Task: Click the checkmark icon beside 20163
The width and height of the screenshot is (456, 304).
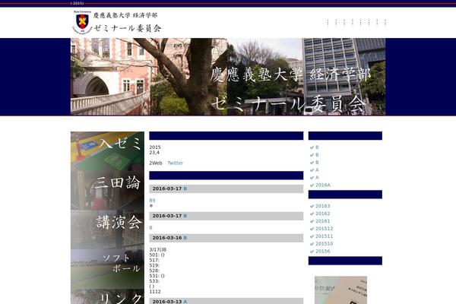Action: (x=312, y=206)
